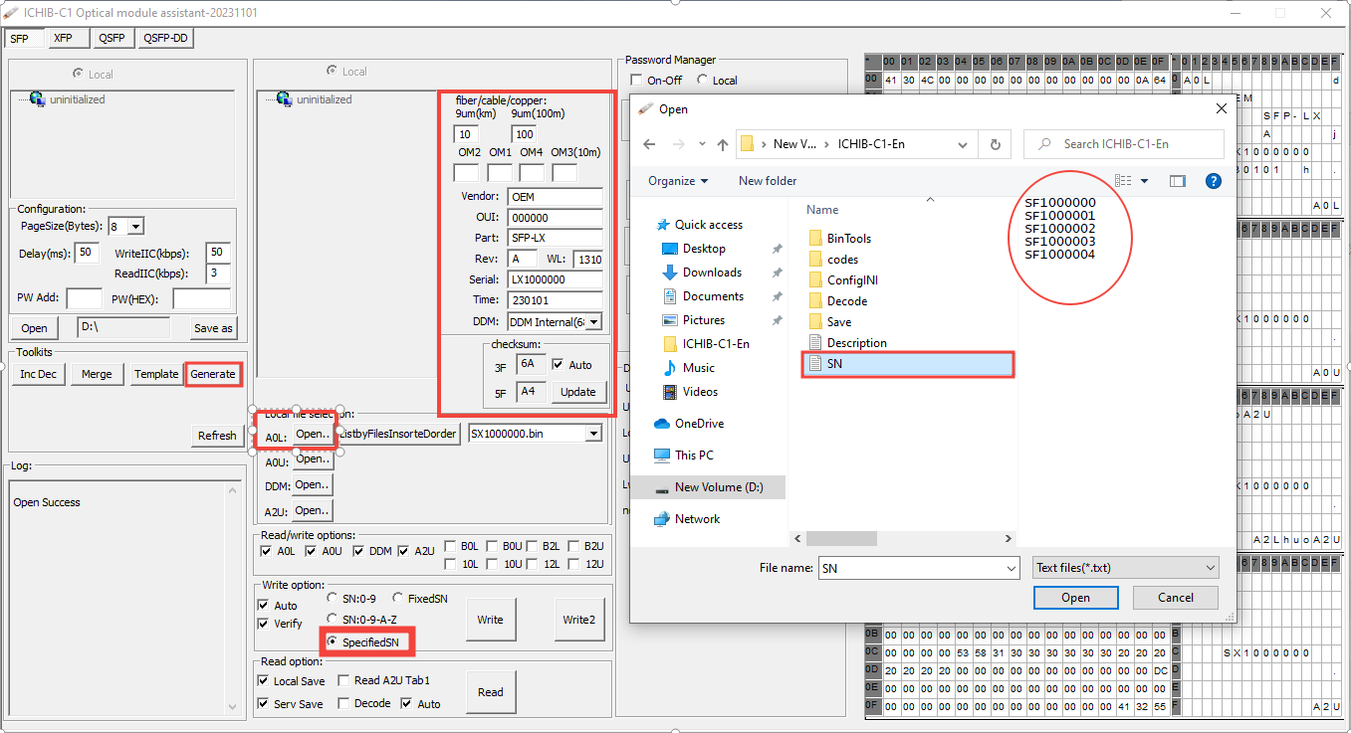Toggle the preview pane icon in Open dialog
This screenshot has width=1351, height=733.
point(1176,180)
